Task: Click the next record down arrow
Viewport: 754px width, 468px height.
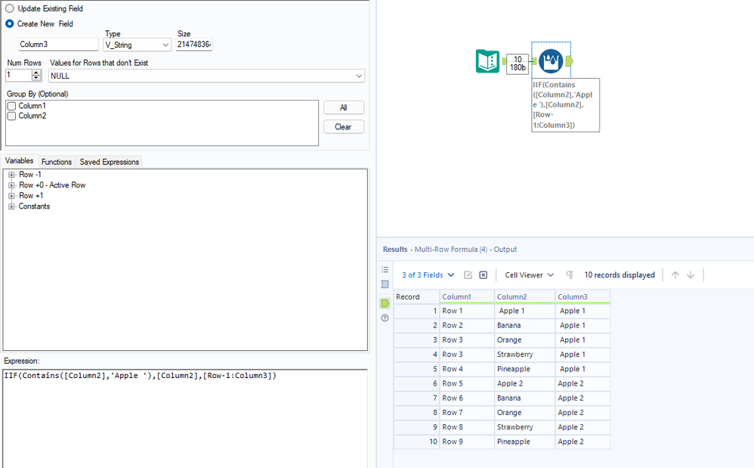Action: coord(691,275)
